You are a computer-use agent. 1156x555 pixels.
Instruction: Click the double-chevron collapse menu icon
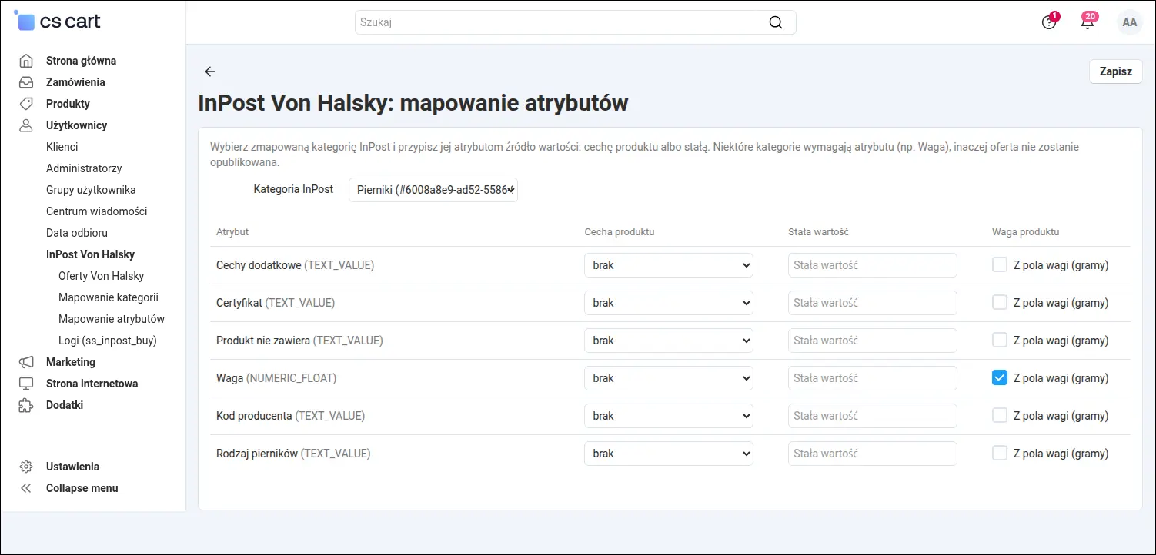(x=26, y=488)
